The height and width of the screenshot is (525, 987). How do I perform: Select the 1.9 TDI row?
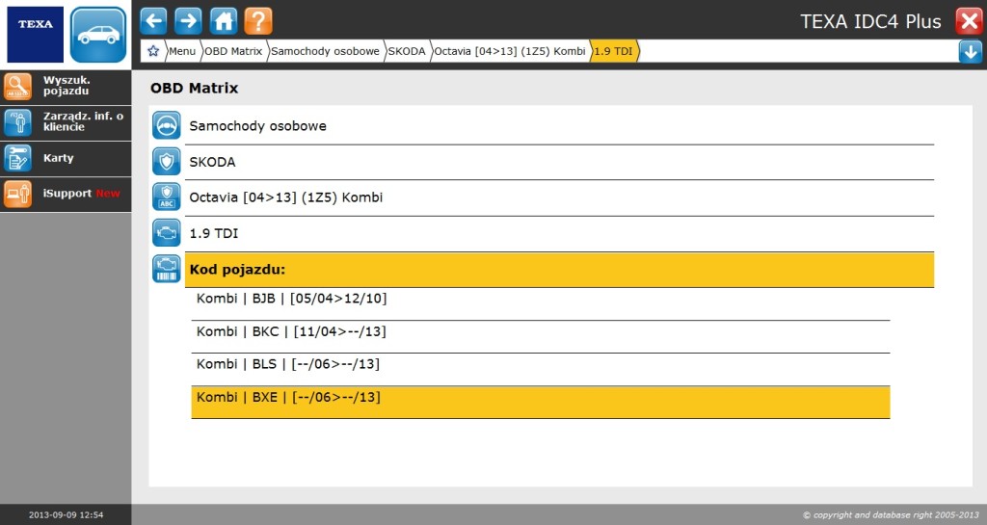pos(560,233)
